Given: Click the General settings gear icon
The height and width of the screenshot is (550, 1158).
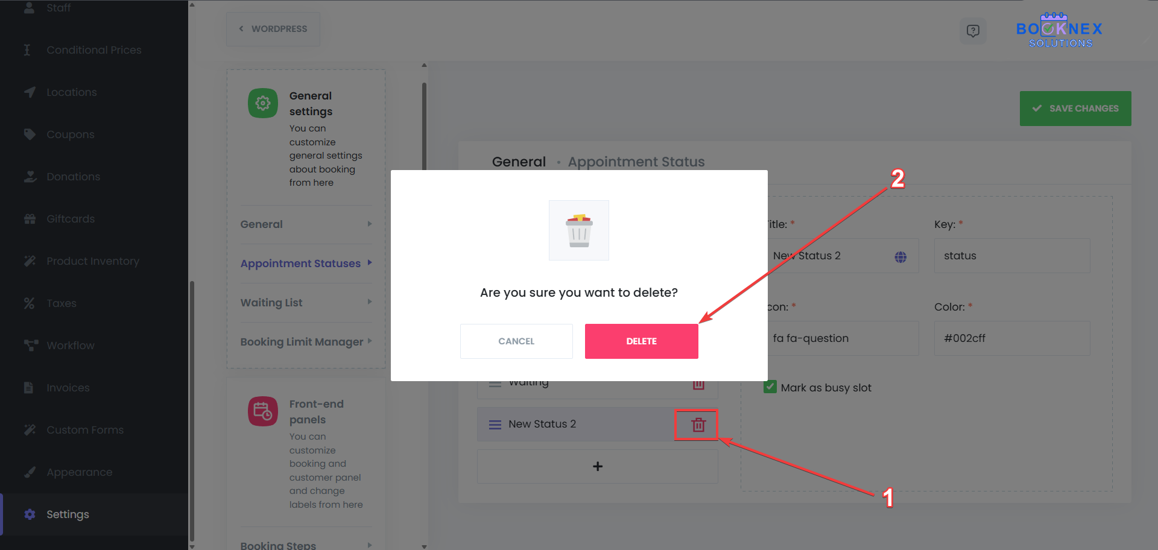Looking at the screenshot, I should point(263,103).
